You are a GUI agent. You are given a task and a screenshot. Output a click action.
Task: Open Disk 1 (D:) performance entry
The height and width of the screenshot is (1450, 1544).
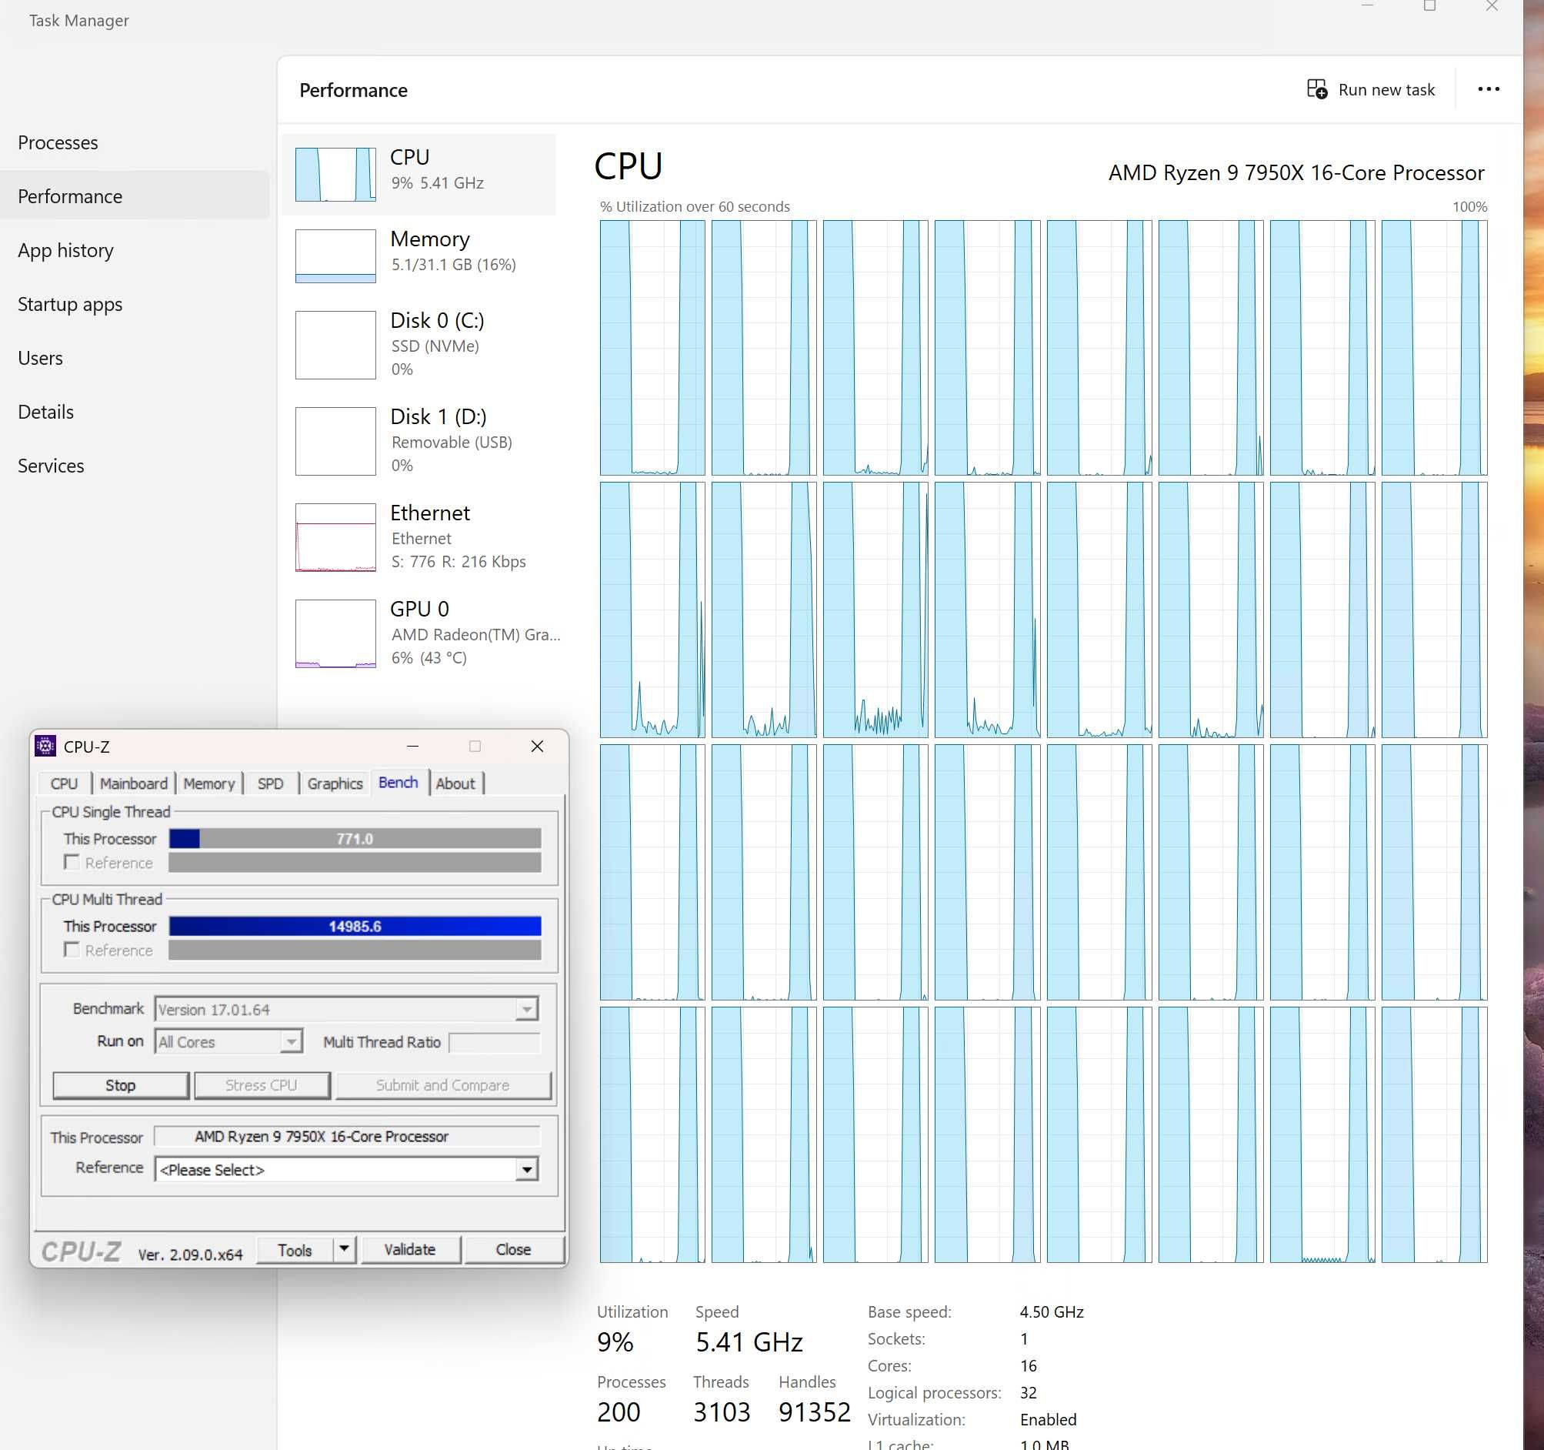[419, 439]
